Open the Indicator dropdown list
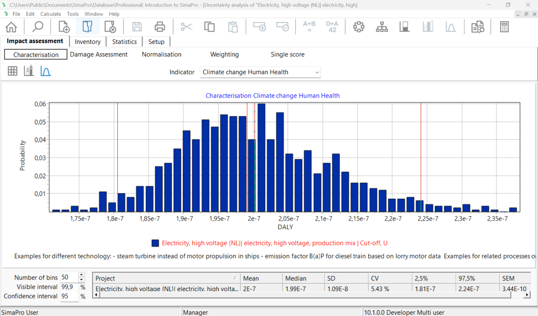 coord(317,72)
